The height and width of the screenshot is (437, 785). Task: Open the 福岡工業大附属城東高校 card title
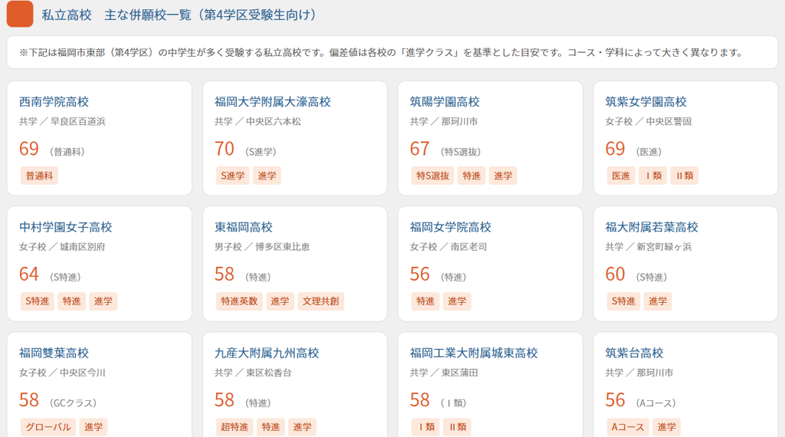(x=474, y=353)
